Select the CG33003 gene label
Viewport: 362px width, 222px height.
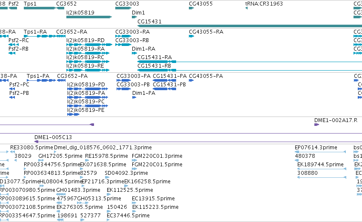127,4
